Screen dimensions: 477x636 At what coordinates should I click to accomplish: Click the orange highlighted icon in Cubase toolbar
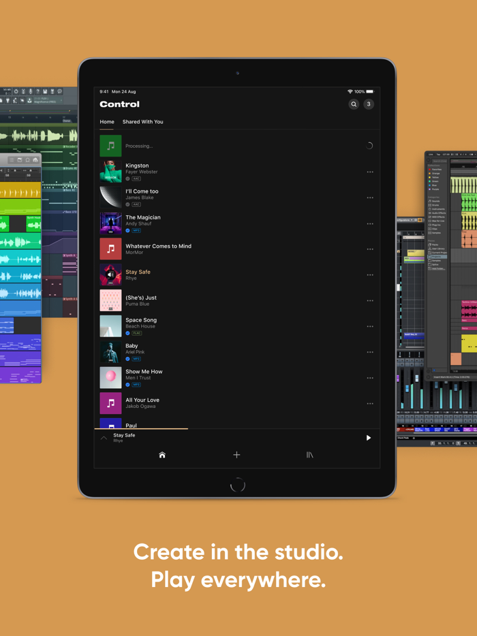420,220
